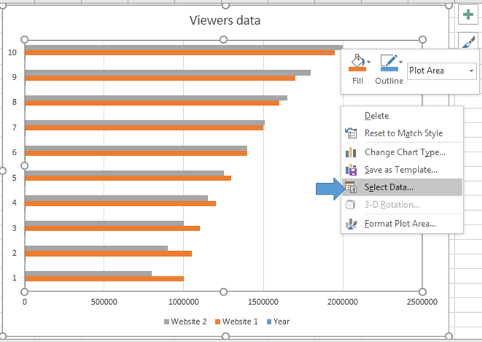482x342 pixels.
Task: Open Chart Elements plus button
Action: coord(468,15)
